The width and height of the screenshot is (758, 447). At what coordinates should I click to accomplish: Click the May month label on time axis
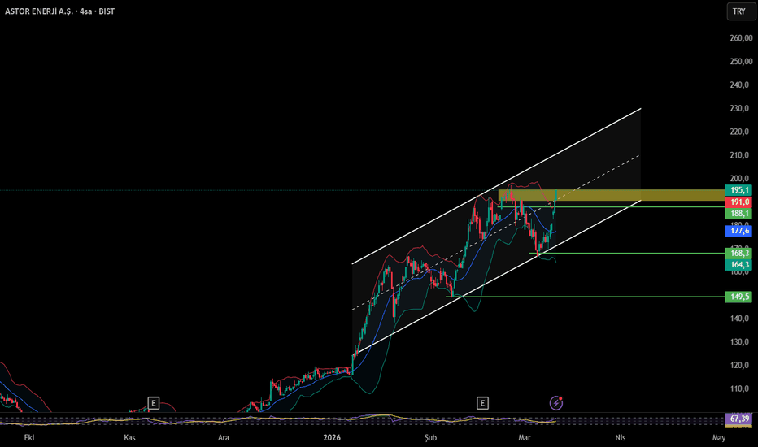coord(719,437)
